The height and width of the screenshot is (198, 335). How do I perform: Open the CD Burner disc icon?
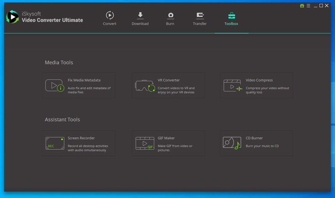coord(231,143)
